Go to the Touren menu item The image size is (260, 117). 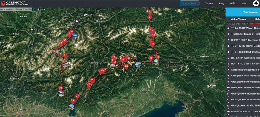pos(209,3)
